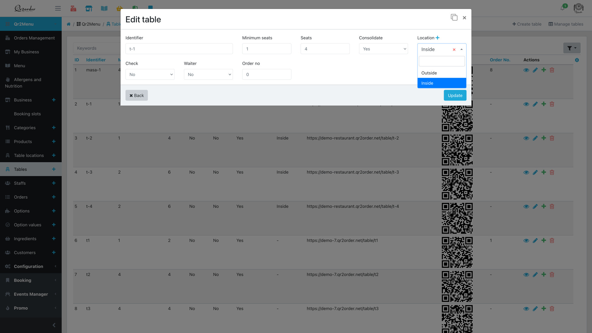Viewport: 592px width, 333px height.
Task: Focus the Minimum seats input field
Action: pos(267,49)
